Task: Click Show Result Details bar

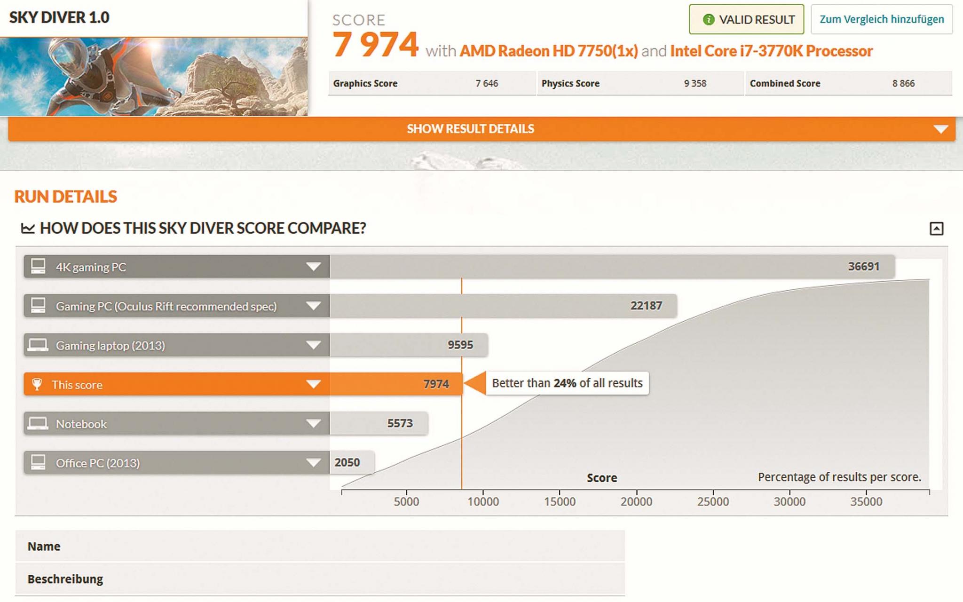Action: [x=470, y=129]
